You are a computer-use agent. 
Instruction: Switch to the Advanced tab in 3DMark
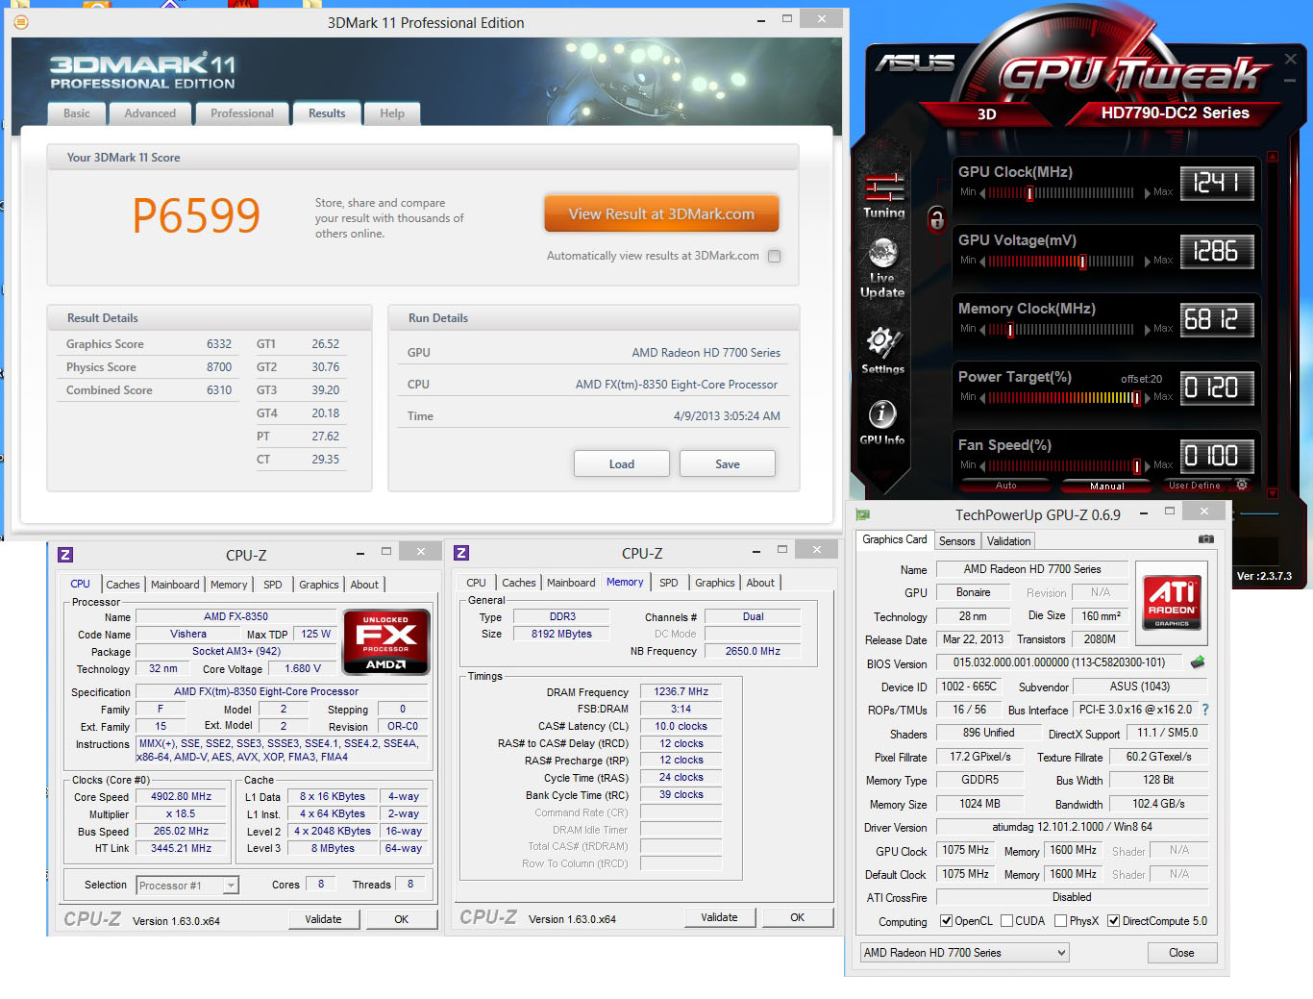(x=150, y=113)
